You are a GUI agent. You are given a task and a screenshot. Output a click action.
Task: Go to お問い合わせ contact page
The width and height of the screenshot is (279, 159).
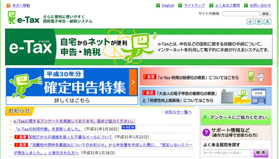click(x=260, y=5)
